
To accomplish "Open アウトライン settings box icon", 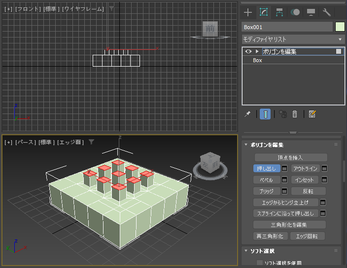I will (324, 168).
